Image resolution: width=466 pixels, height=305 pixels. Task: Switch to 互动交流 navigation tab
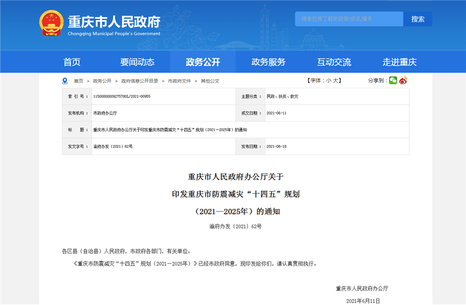click(x=334, y=62)
